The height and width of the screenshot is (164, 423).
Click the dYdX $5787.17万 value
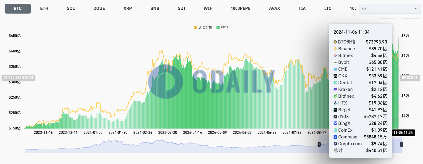[375, 117]
